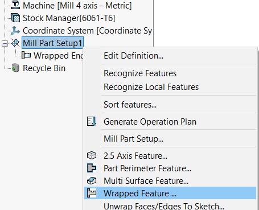Click the Recycle Bin icon

(15, 68)
